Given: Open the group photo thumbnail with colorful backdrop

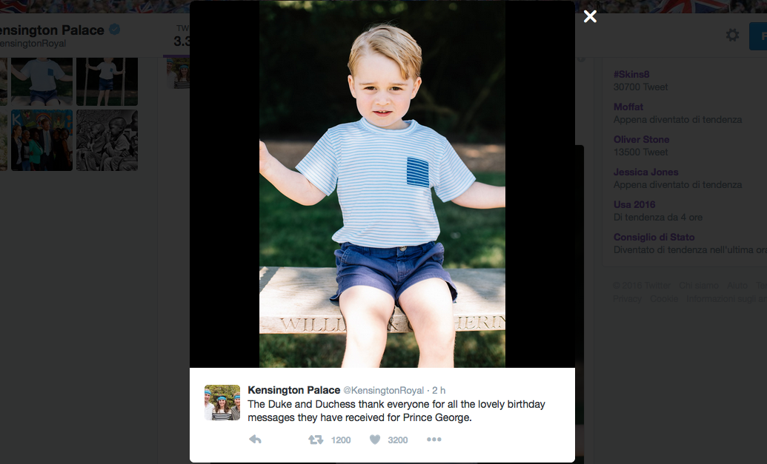Looking at the screenshot, I should coord(41,141).
